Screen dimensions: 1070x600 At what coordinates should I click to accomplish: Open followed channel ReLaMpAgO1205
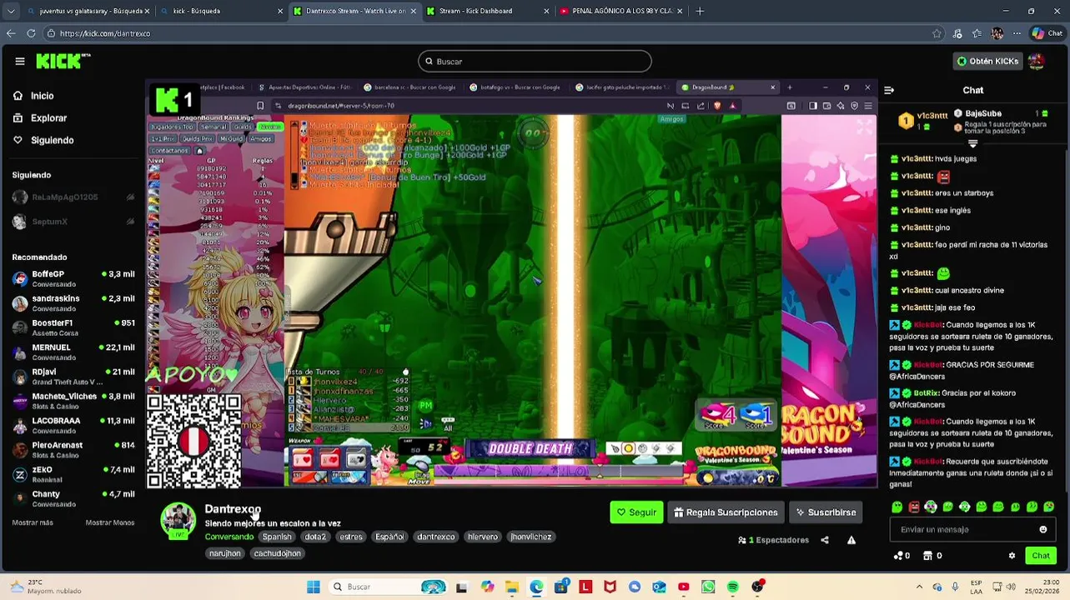coord(73,197)
